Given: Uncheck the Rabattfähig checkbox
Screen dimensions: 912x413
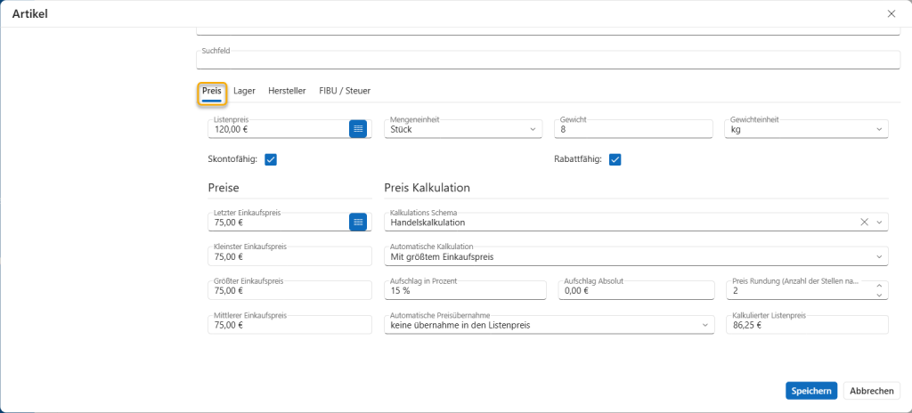Looking at the screenshot, I should pyautogui.click(x=615, y=159).
